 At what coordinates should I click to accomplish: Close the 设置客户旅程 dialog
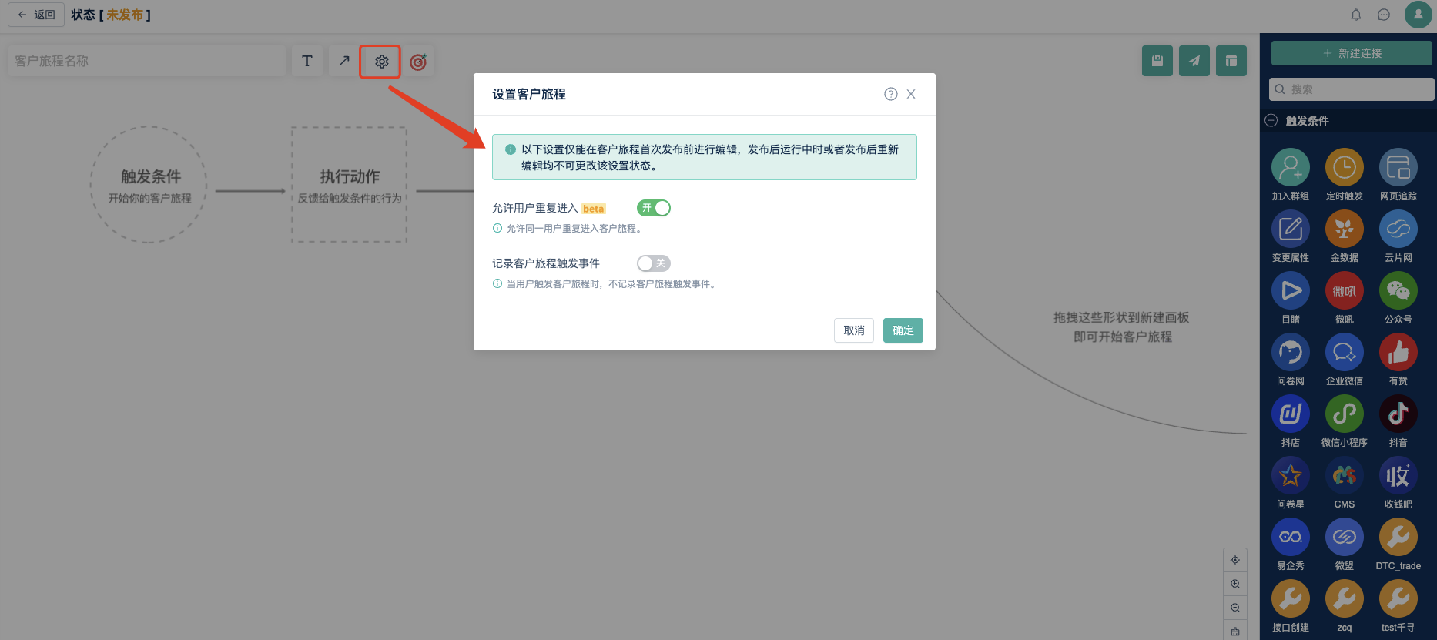click(x=911, y=94)
